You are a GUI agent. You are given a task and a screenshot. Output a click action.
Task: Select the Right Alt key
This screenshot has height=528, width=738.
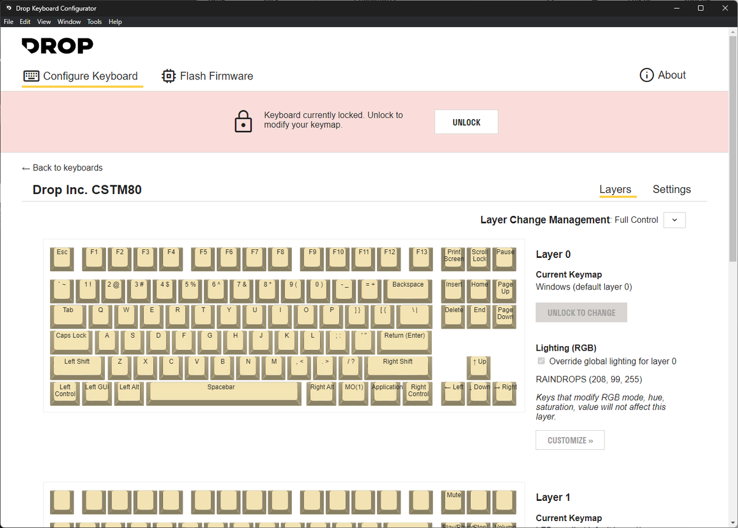click(x=322, y=394)
